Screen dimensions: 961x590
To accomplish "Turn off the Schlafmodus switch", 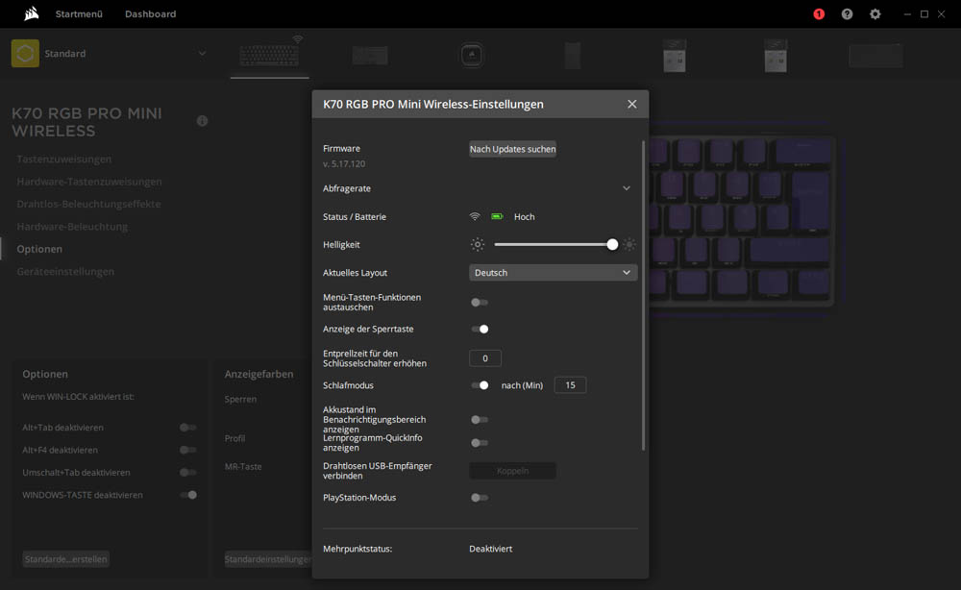I will [480, 385].
